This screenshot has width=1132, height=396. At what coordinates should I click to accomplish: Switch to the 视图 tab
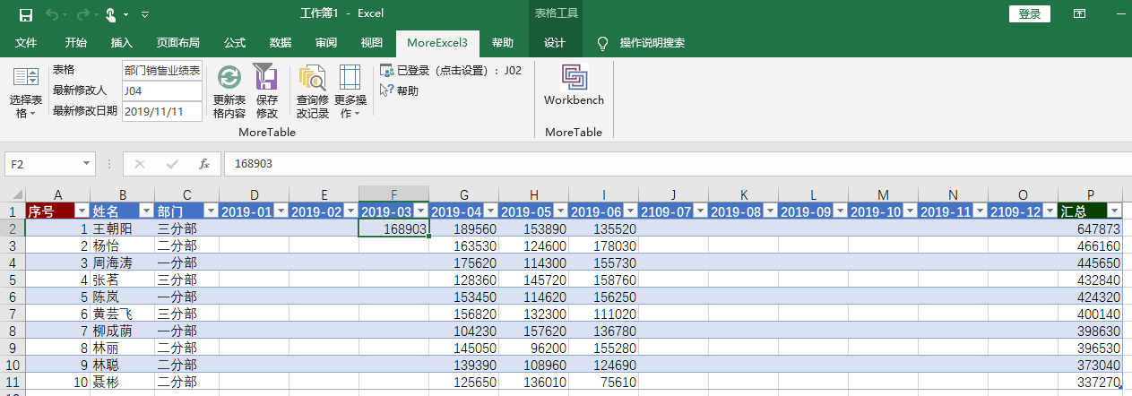(x=371, y=43)
